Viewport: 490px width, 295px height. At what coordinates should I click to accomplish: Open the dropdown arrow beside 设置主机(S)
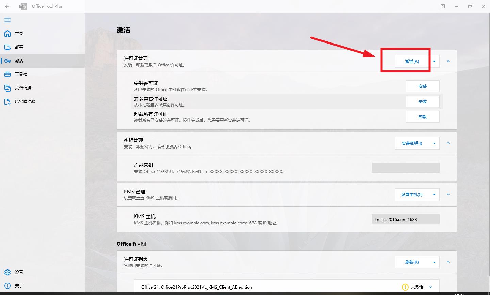(x=434, y=194)
